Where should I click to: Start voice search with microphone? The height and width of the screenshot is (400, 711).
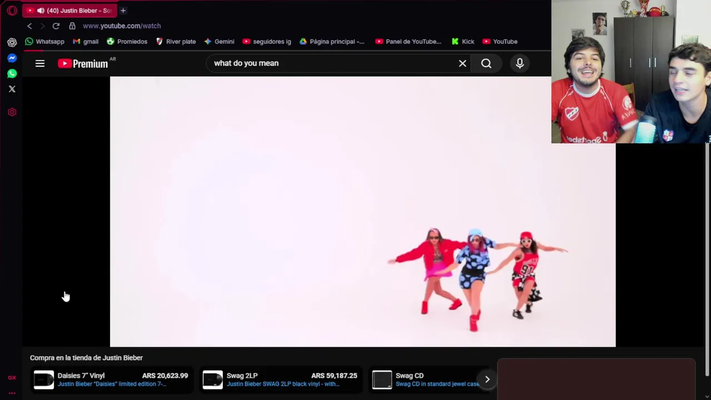tap(520, 63)
